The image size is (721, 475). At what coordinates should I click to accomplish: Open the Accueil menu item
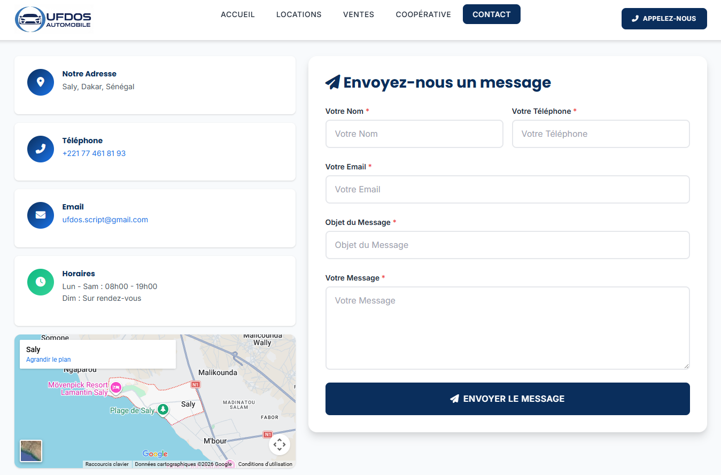pos(238,14)
